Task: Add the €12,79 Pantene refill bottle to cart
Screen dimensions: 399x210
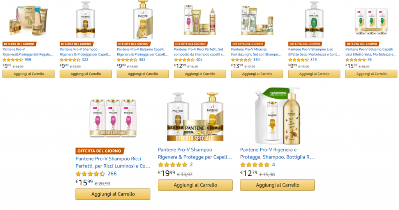Action: 277,185
